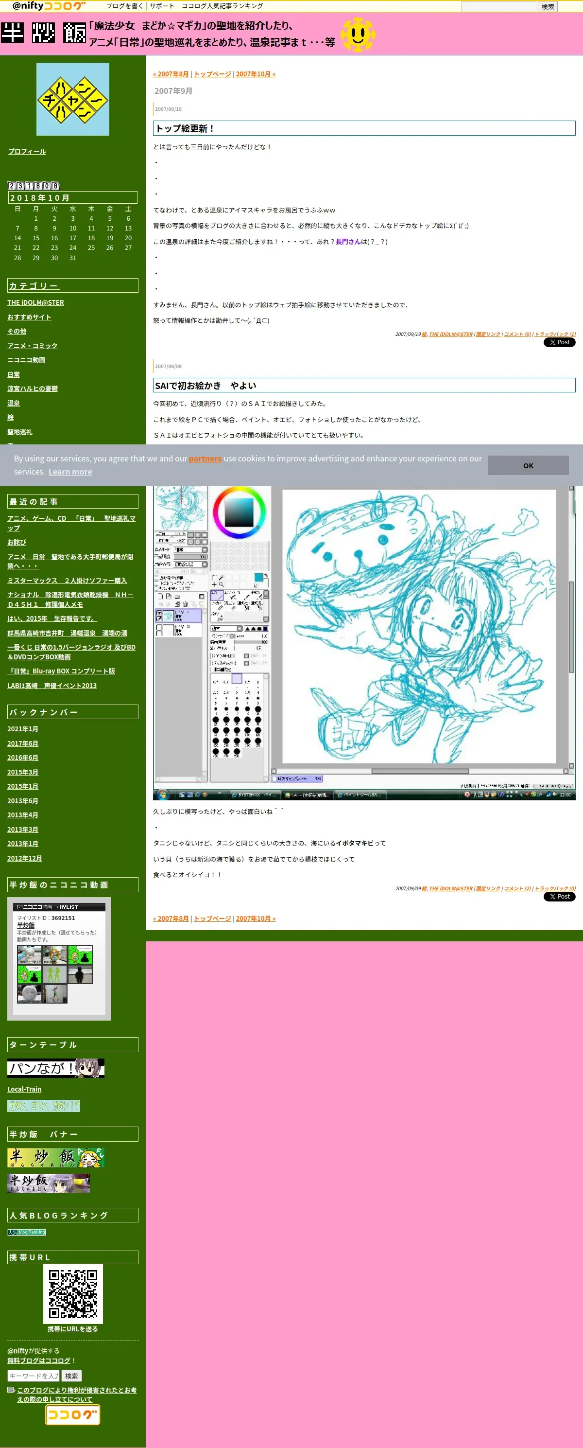Open the このブログにより権利が侵害された notice link
This screenshot has width=583, height=1448.
[x=76, y=1395]
